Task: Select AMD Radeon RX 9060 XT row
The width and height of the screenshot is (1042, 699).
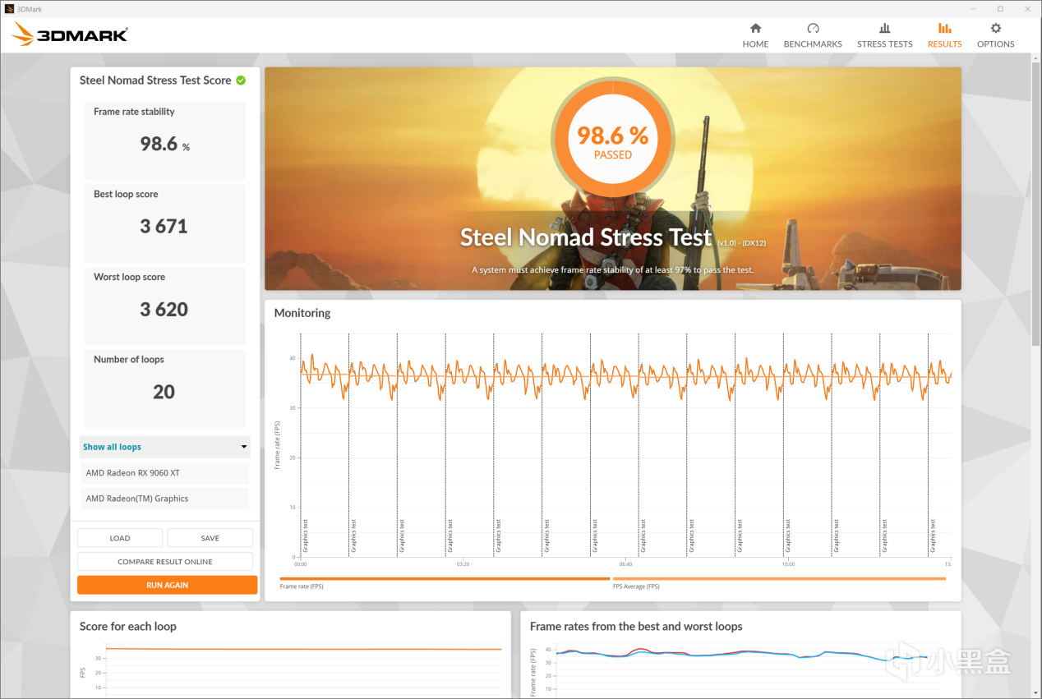Action: click(x=164, y=473)
